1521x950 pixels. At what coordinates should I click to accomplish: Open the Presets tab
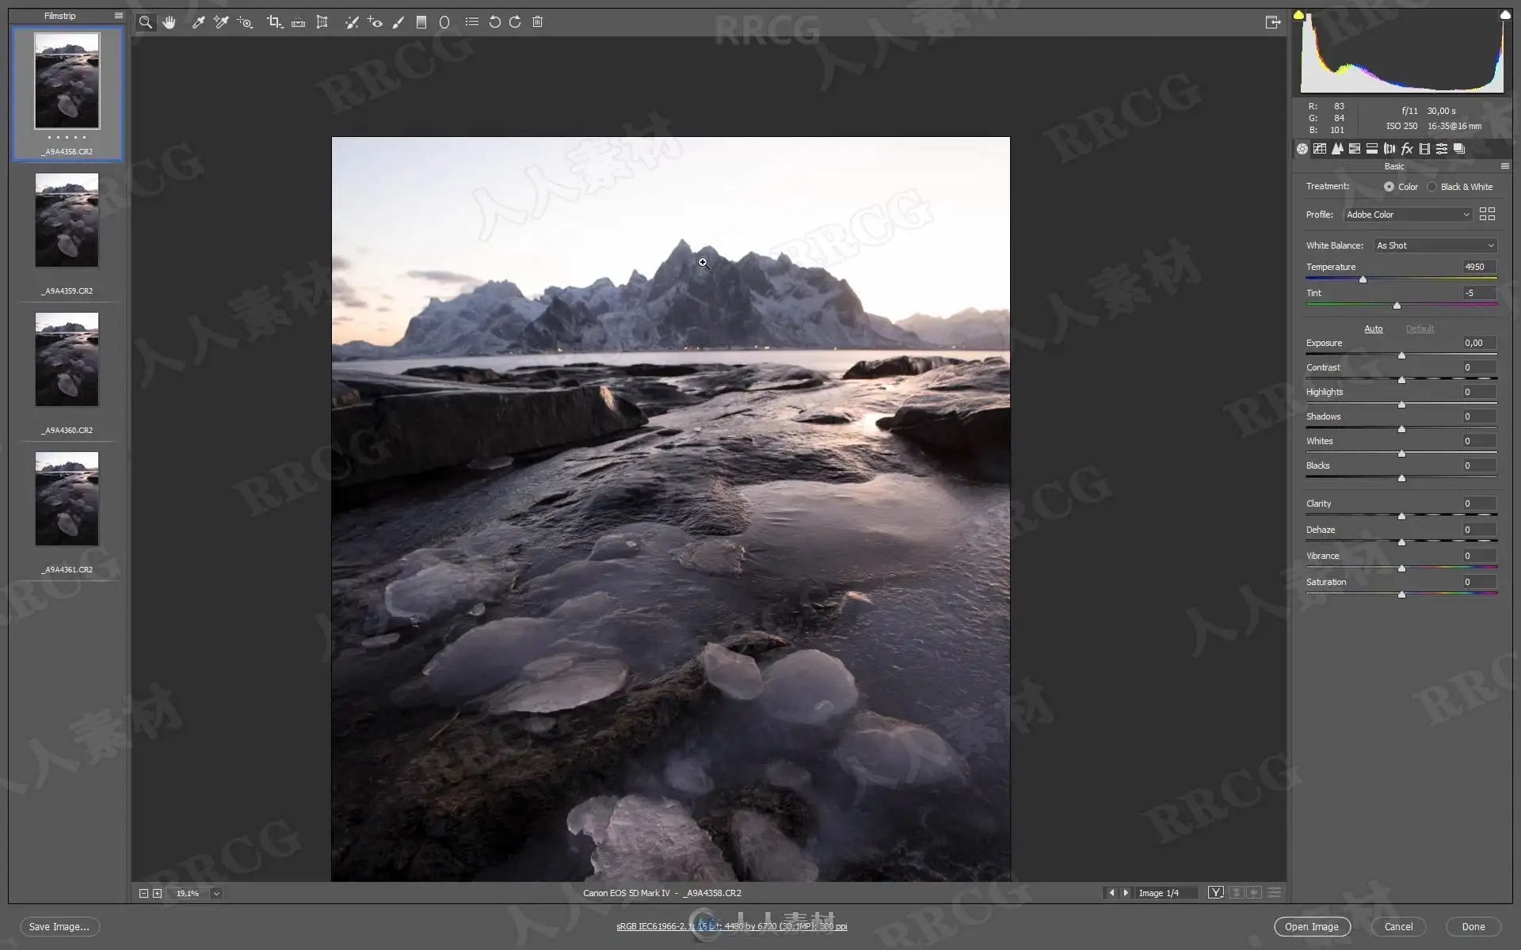point(1442,149)
